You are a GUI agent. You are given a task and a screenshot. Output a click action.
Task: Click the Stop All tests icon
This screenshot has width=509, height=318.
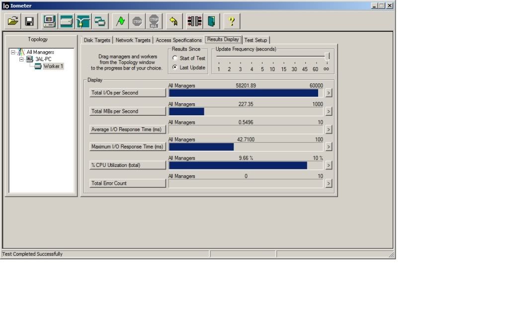click(154, 21)
